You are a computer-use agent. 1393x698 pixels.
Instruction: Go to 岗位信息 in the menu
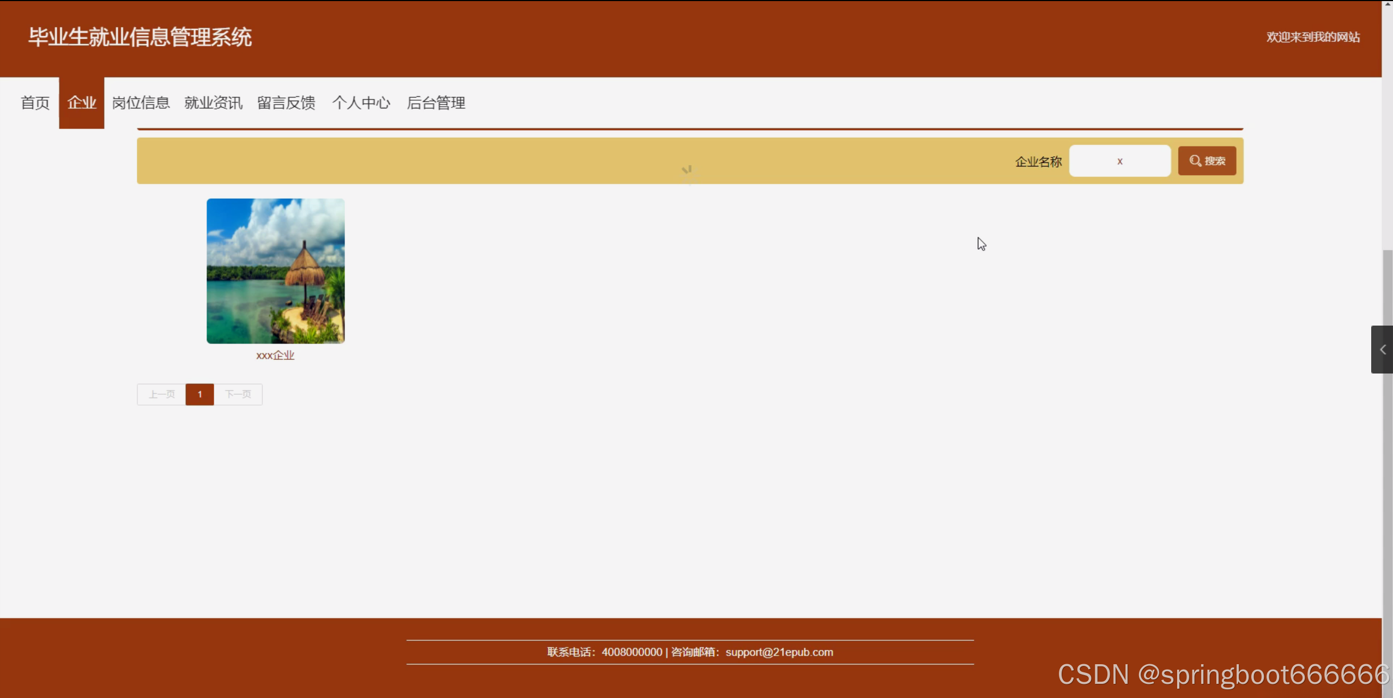(141, 103)
